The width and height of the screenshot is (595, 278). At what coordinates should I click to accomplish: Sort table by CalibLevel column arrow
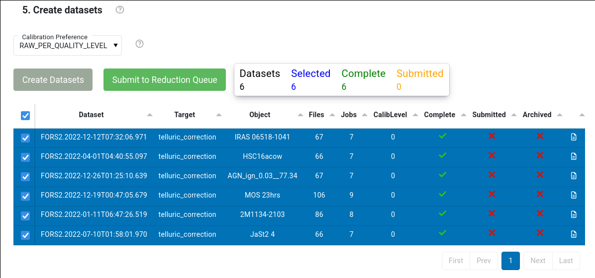tap(415, 115)
